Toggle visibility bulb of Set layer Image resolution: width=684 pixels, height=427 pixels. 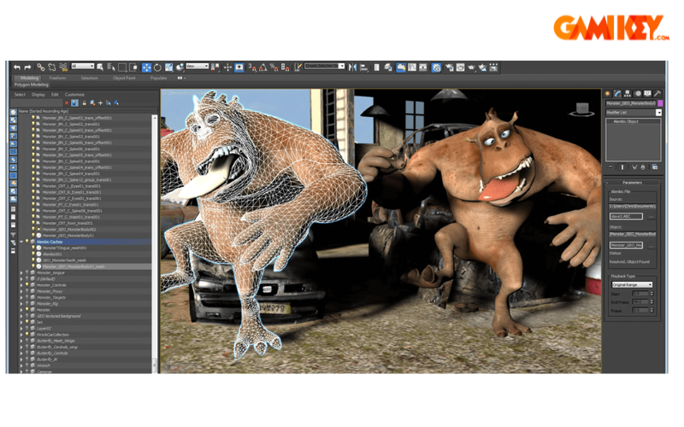[27, 322]
